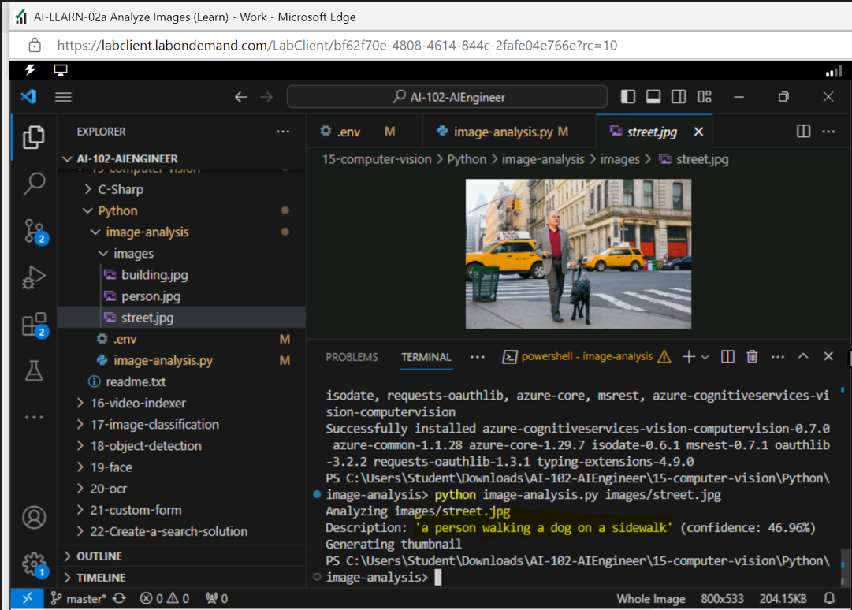This screenshot has height=610, width=852.
Task: Synchronize changes from the status bar
Action: (120, 599)
